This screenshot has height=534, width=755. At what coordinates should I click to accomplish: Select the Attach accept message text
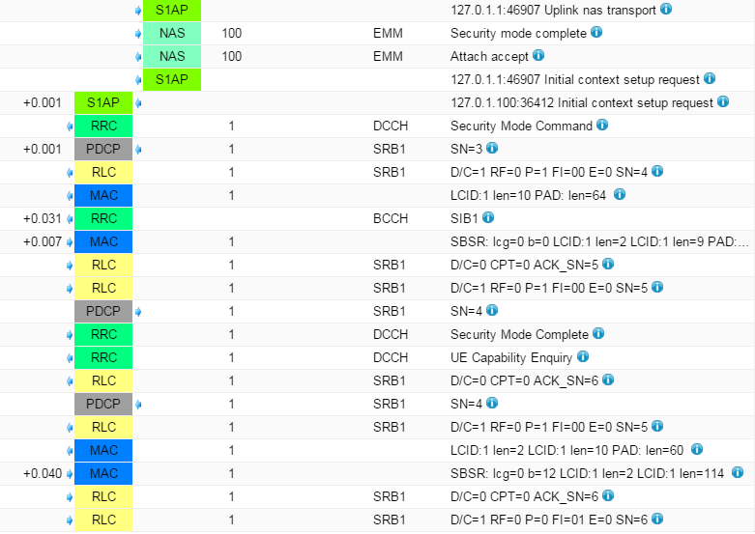coord(489,56)
